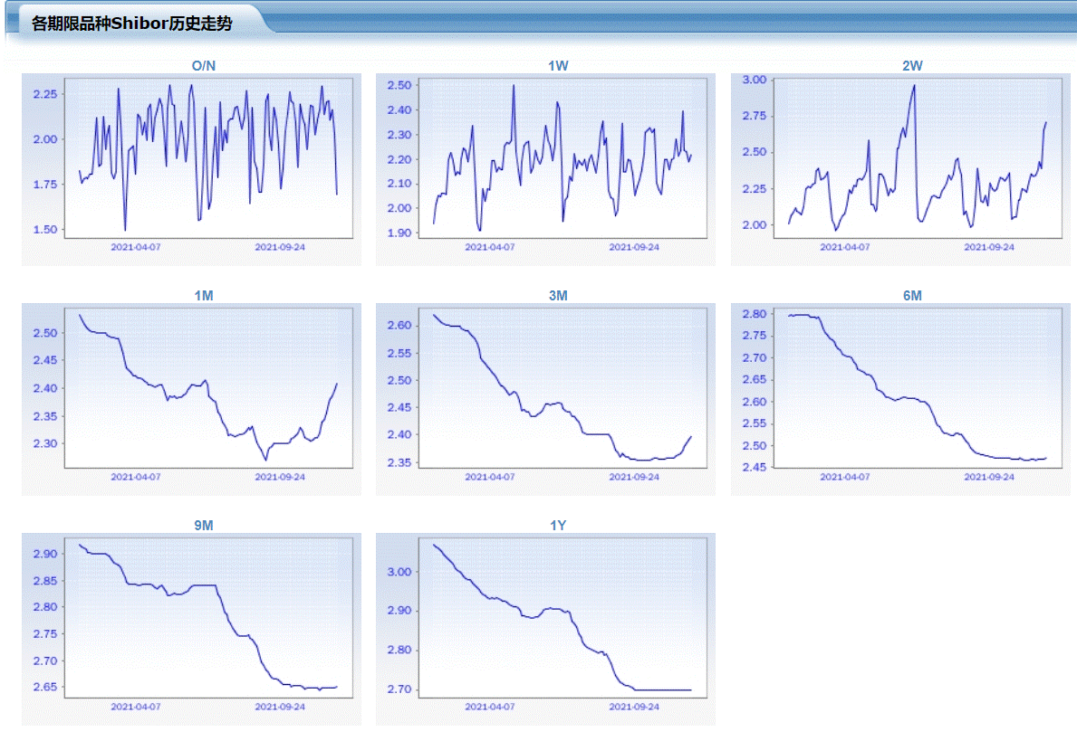Open the 1M Shibor trend chart
Viewport: 1077px width, 732px height.
(x=191, y=399)
